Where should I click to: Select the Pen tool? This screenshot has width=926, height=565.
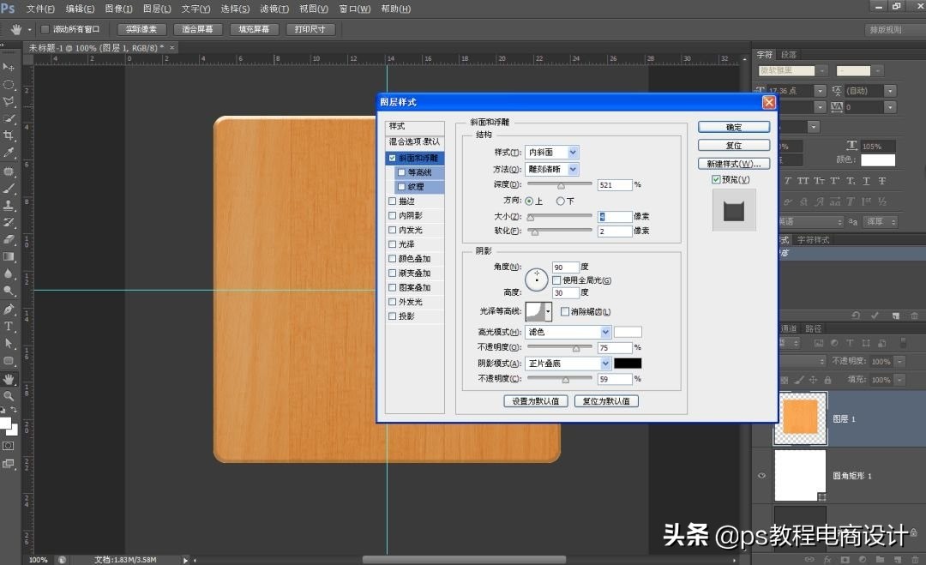pos(9,309)
